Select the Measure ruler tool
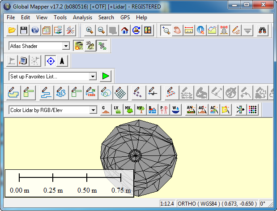277x211 pixels. point(189,30)
